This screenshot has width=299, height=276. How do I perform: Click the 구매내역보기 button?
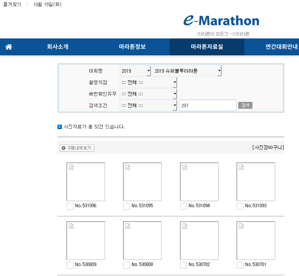coord(77,148)
